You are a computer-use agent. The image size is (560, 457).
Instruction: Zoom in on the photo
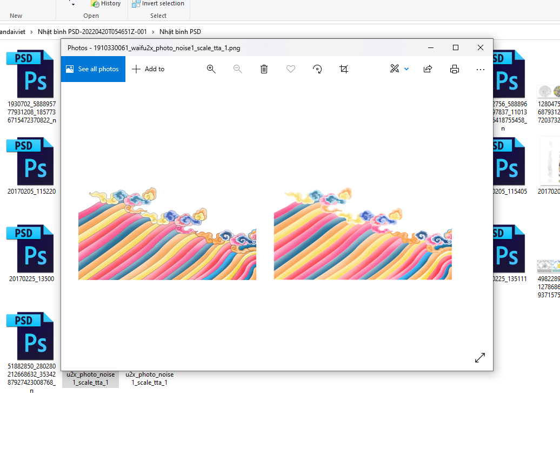[x=211, y=69]
